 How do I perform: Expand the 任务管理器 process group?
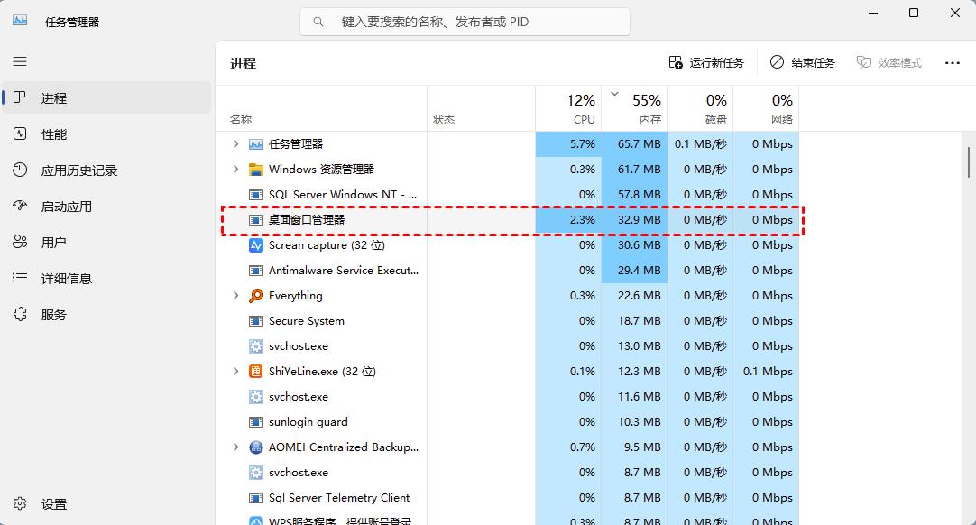[236, 143]
